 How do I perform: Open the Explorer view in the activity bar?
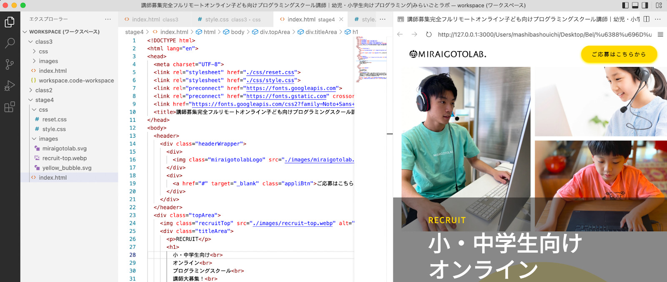[x=10, y=22]
